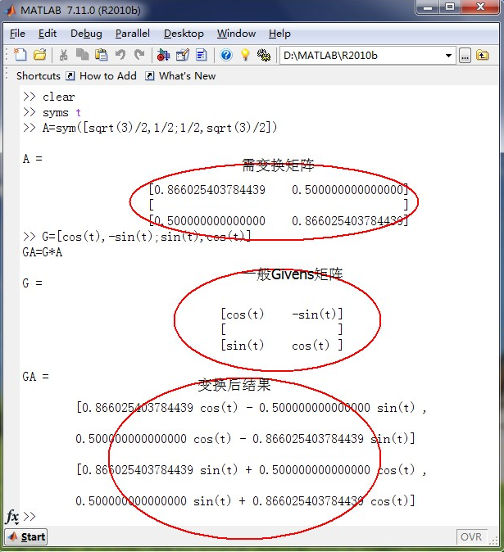Expand the current folder path dropdown

[x=448, y=55]
